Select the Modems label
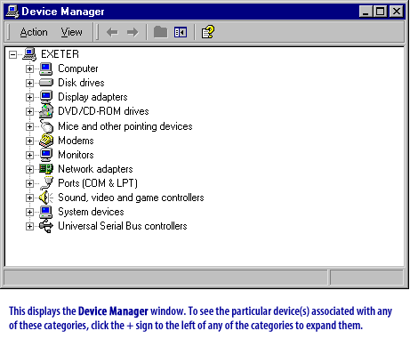Screen dimensions: 418x347 [x=76, y=141]
